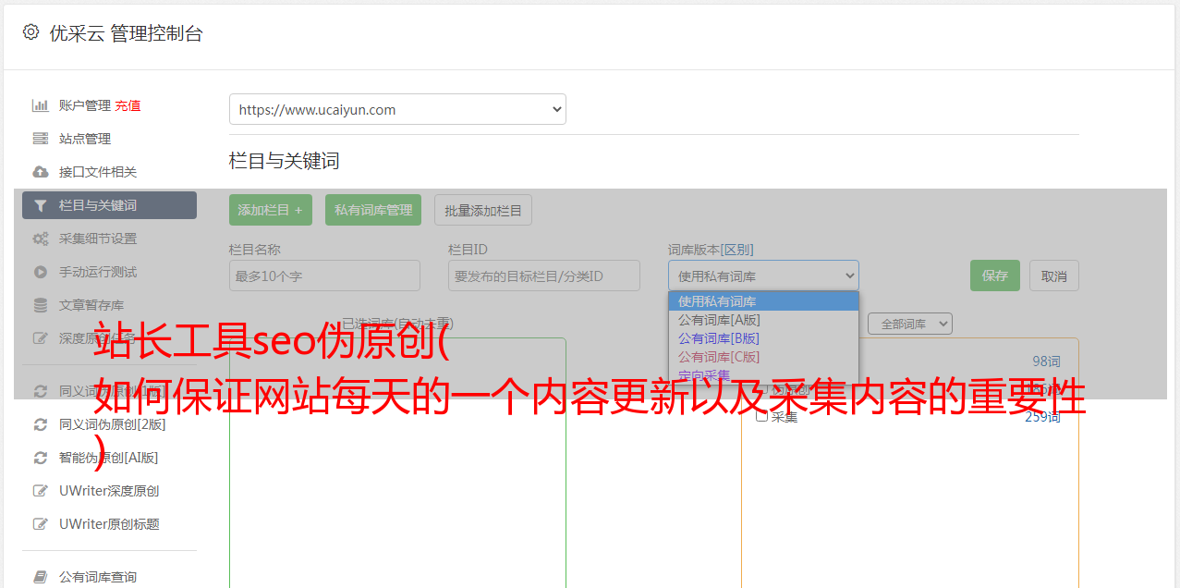
Task: Choose 公有词库[C版] from the dropdown list
Action: [763, 357]
